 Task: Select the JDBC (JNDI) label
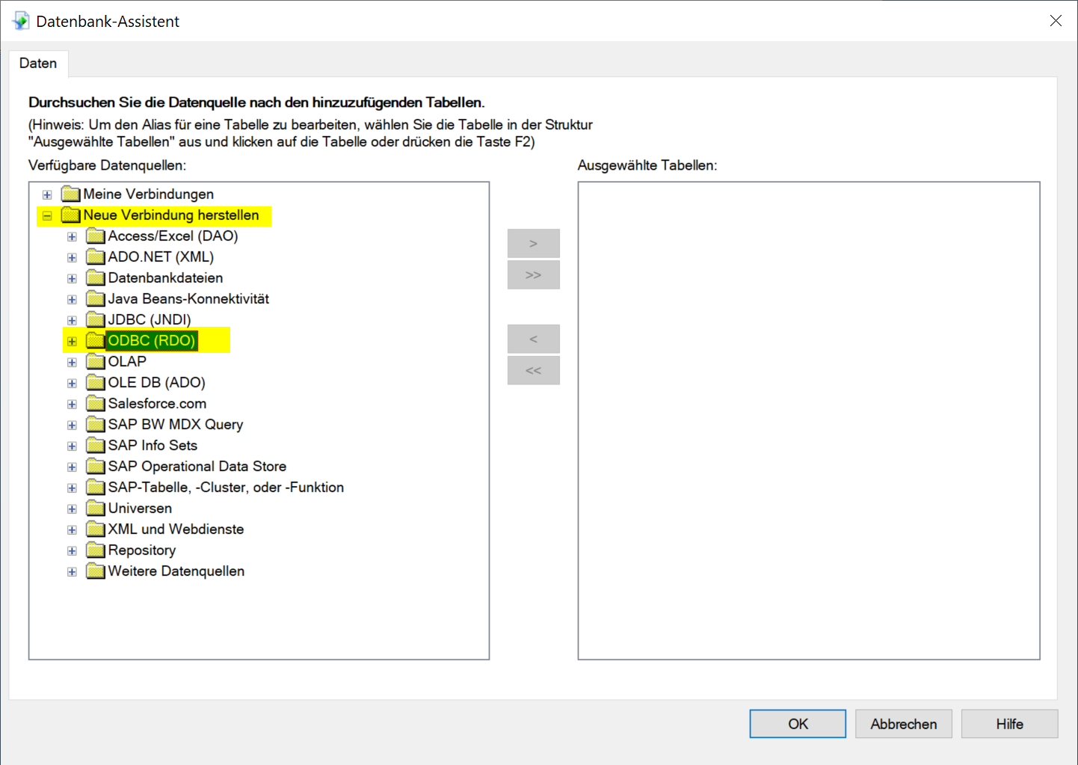150,320
